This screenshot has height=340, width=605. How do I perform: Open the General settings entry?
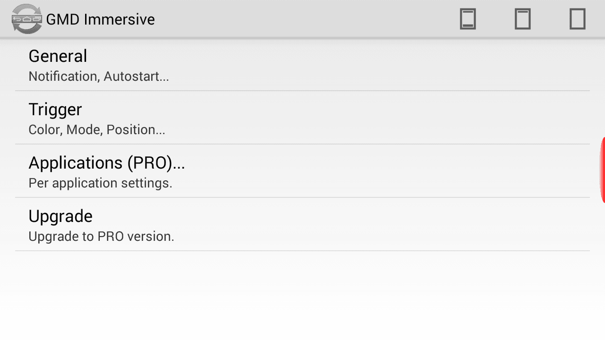pos(302,65)
